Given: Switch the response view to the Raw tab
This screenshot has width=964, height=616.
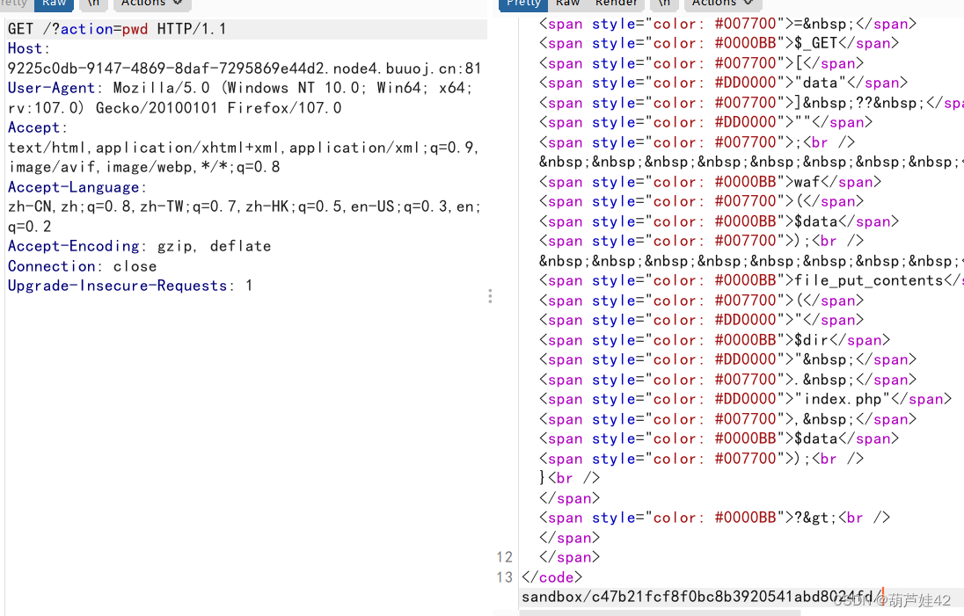Looking at the screenshot, I should pos(567,4).
